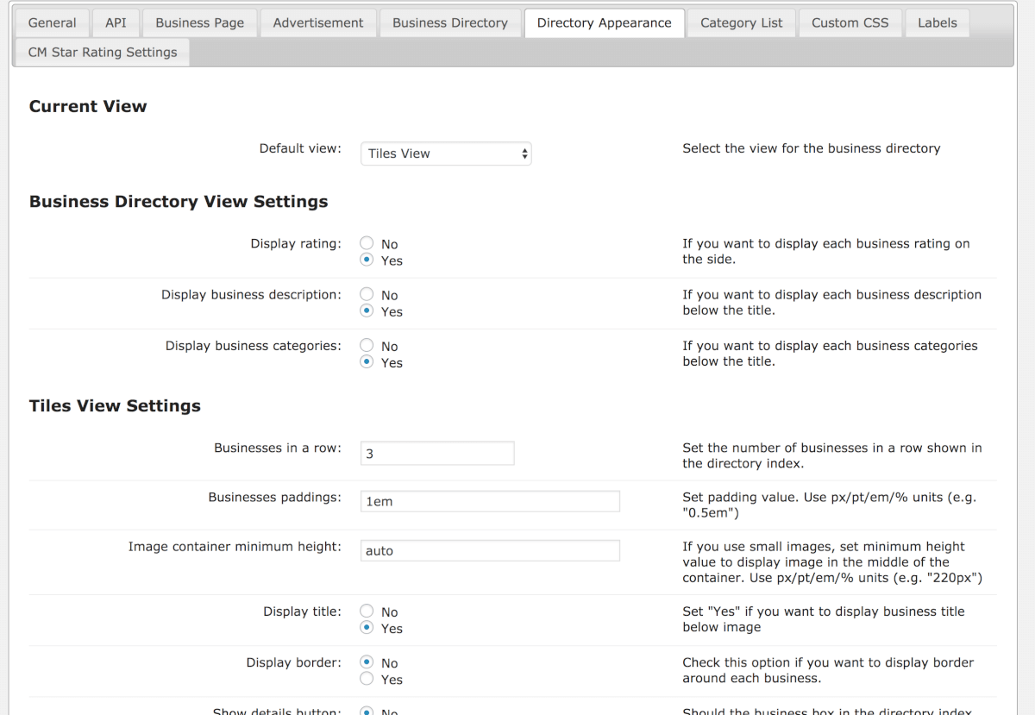Choose No for Display business categories
Viewport: 1035px width, 715px height.
click(367, 346)
